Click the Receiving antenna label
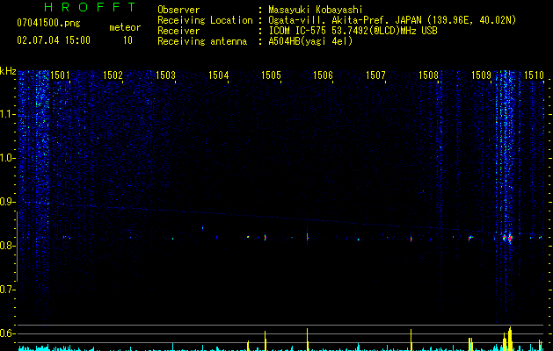This screenshot has width=553, height=351. pos(202,41)
